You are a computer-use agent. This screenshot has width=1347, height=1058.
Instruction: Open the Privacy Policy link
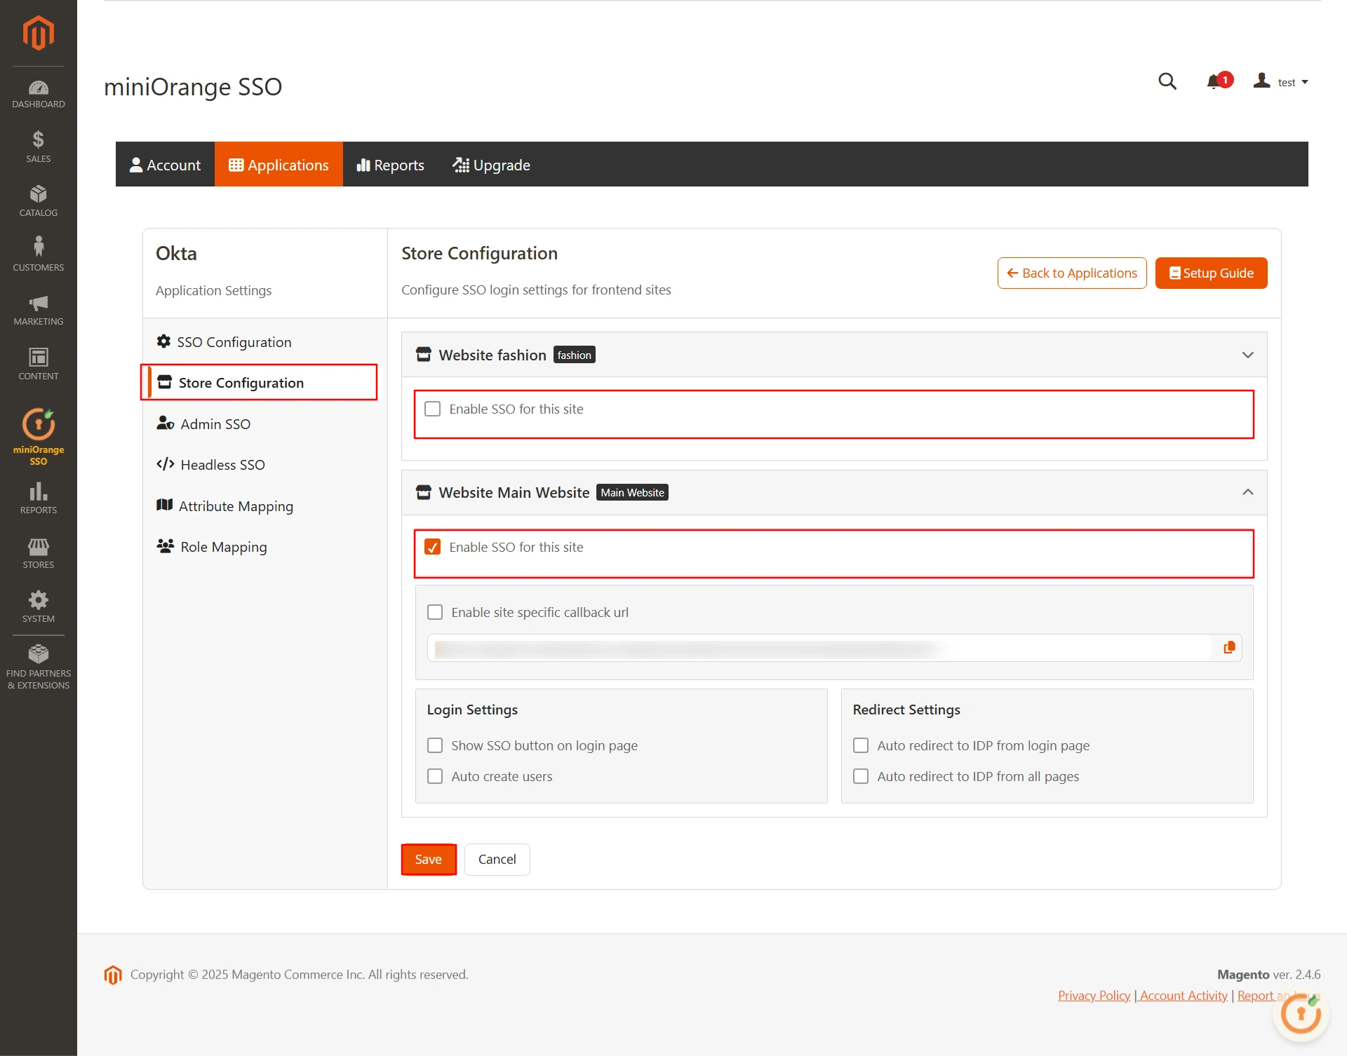1092,995
